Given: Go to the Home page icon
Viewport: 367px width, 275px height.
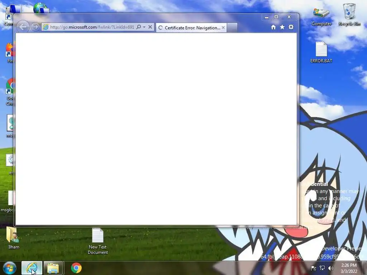Looking at the screenshot, I should coord(273,27).
